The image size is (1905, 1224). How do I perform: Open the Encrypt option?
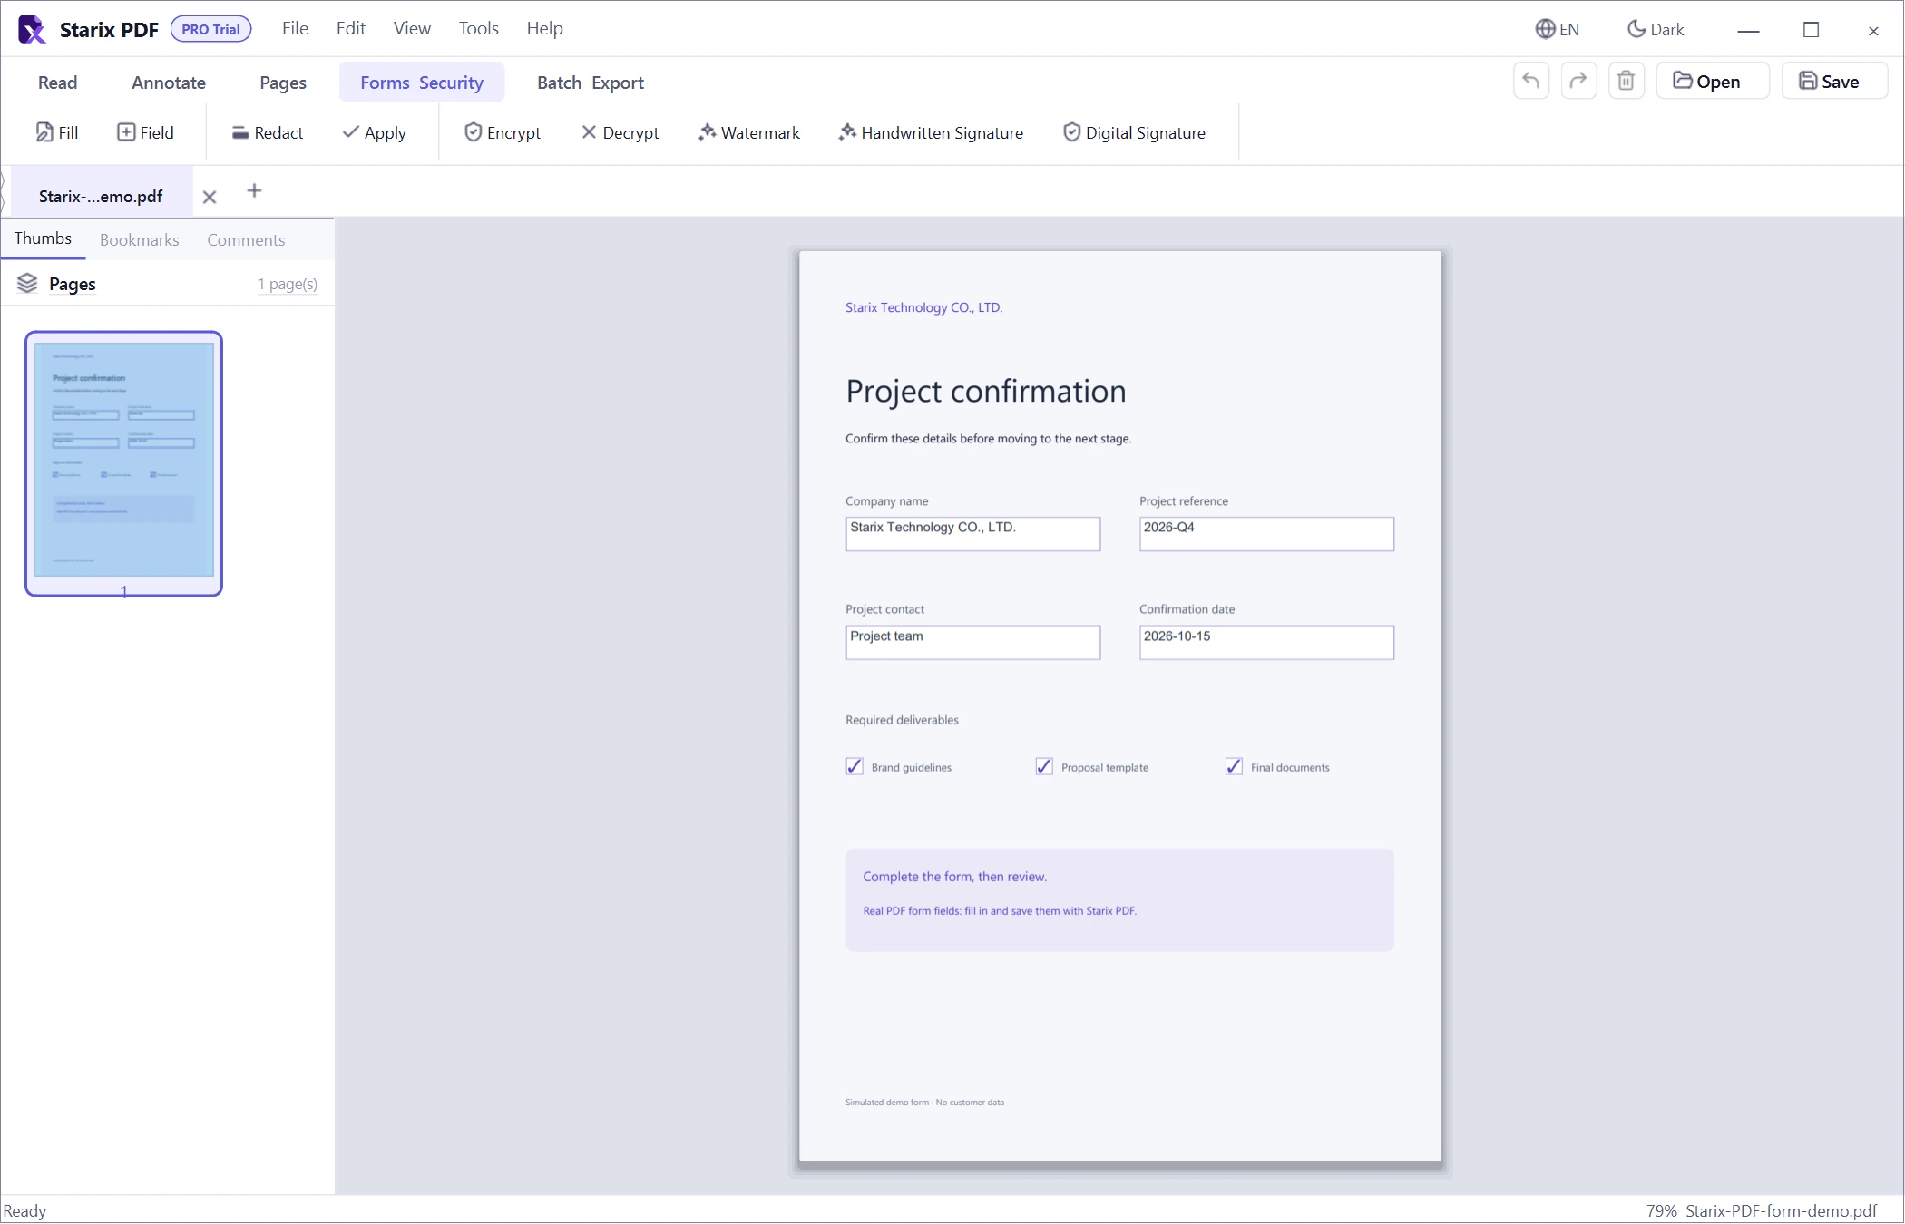point(503,132)
